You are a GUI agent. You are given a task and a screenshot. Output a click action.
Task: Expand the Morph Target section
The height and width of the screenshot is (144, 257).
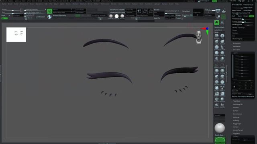click(238, 130)
